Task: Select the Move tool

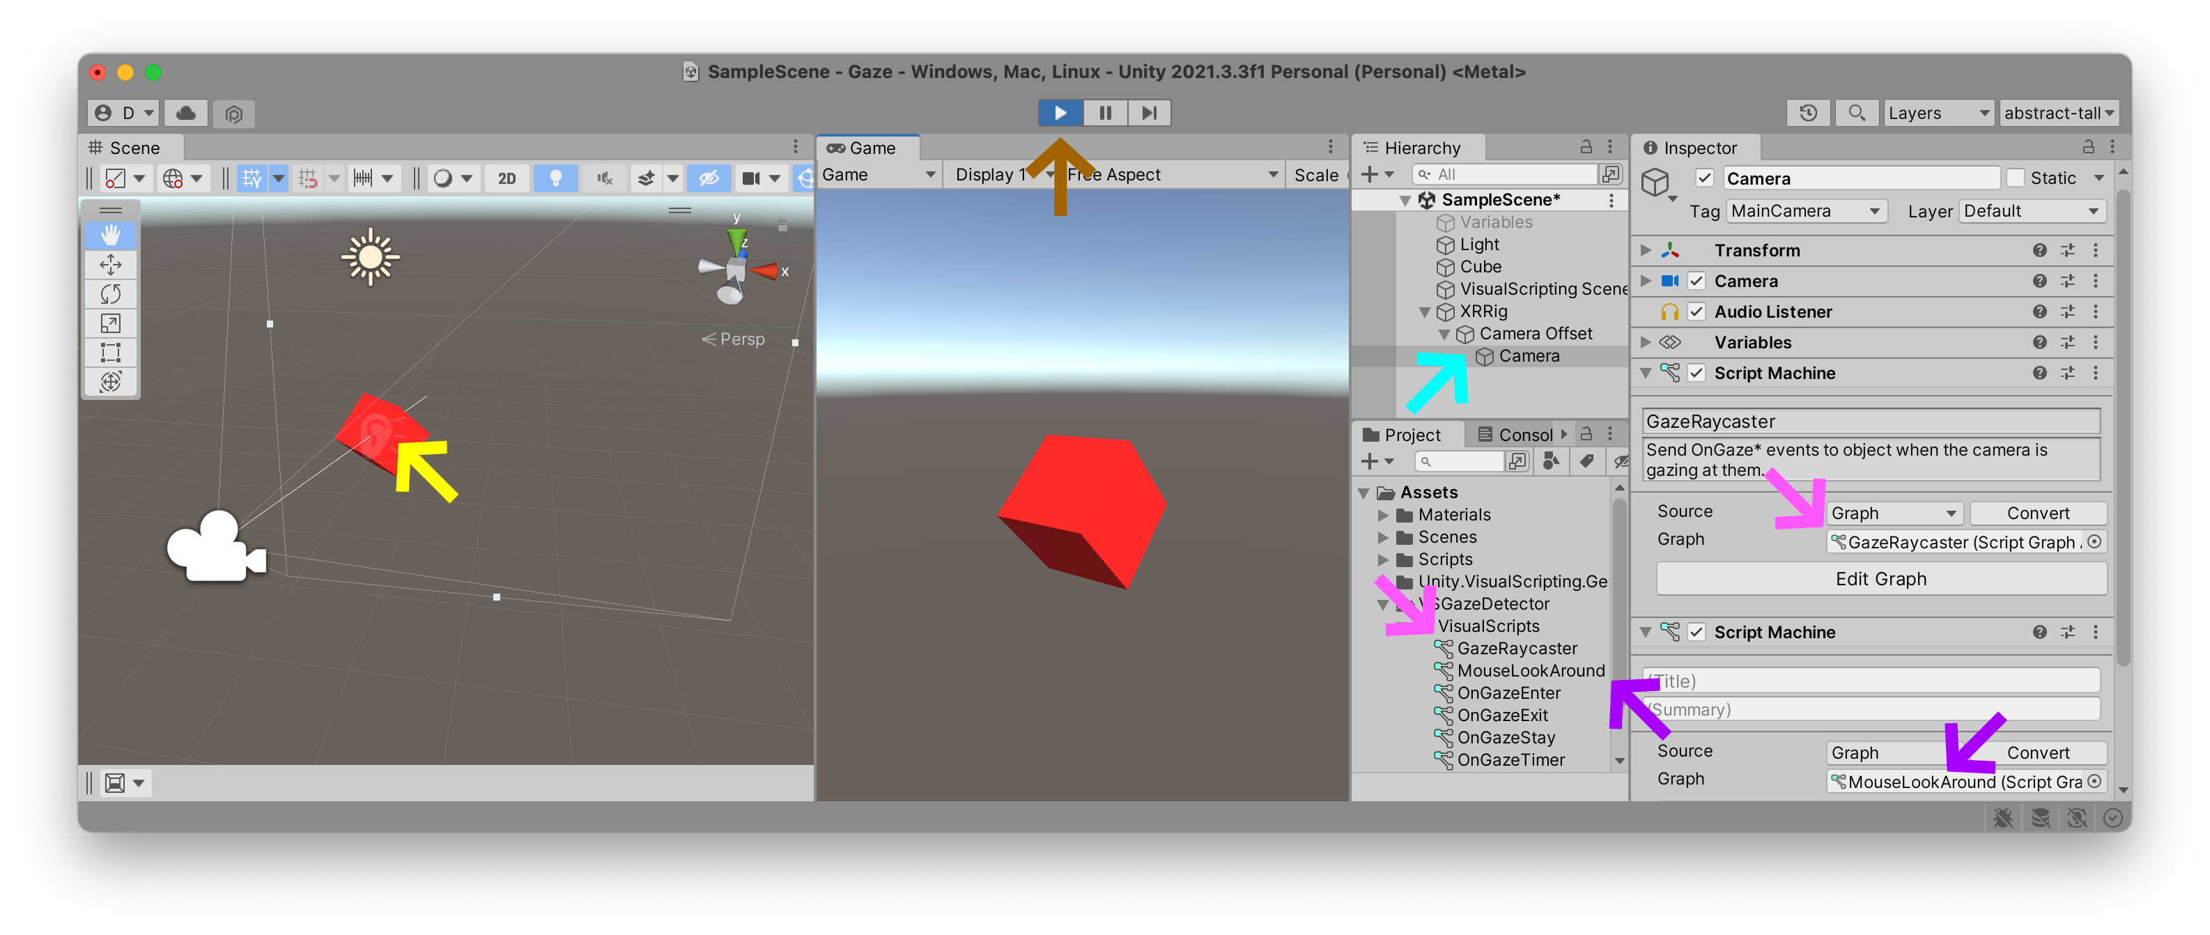Action: point(111,264)
